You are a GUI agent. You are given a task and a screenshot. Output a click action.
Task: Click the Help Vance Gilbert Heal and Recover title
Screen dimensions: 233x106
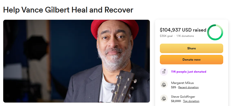68,10
